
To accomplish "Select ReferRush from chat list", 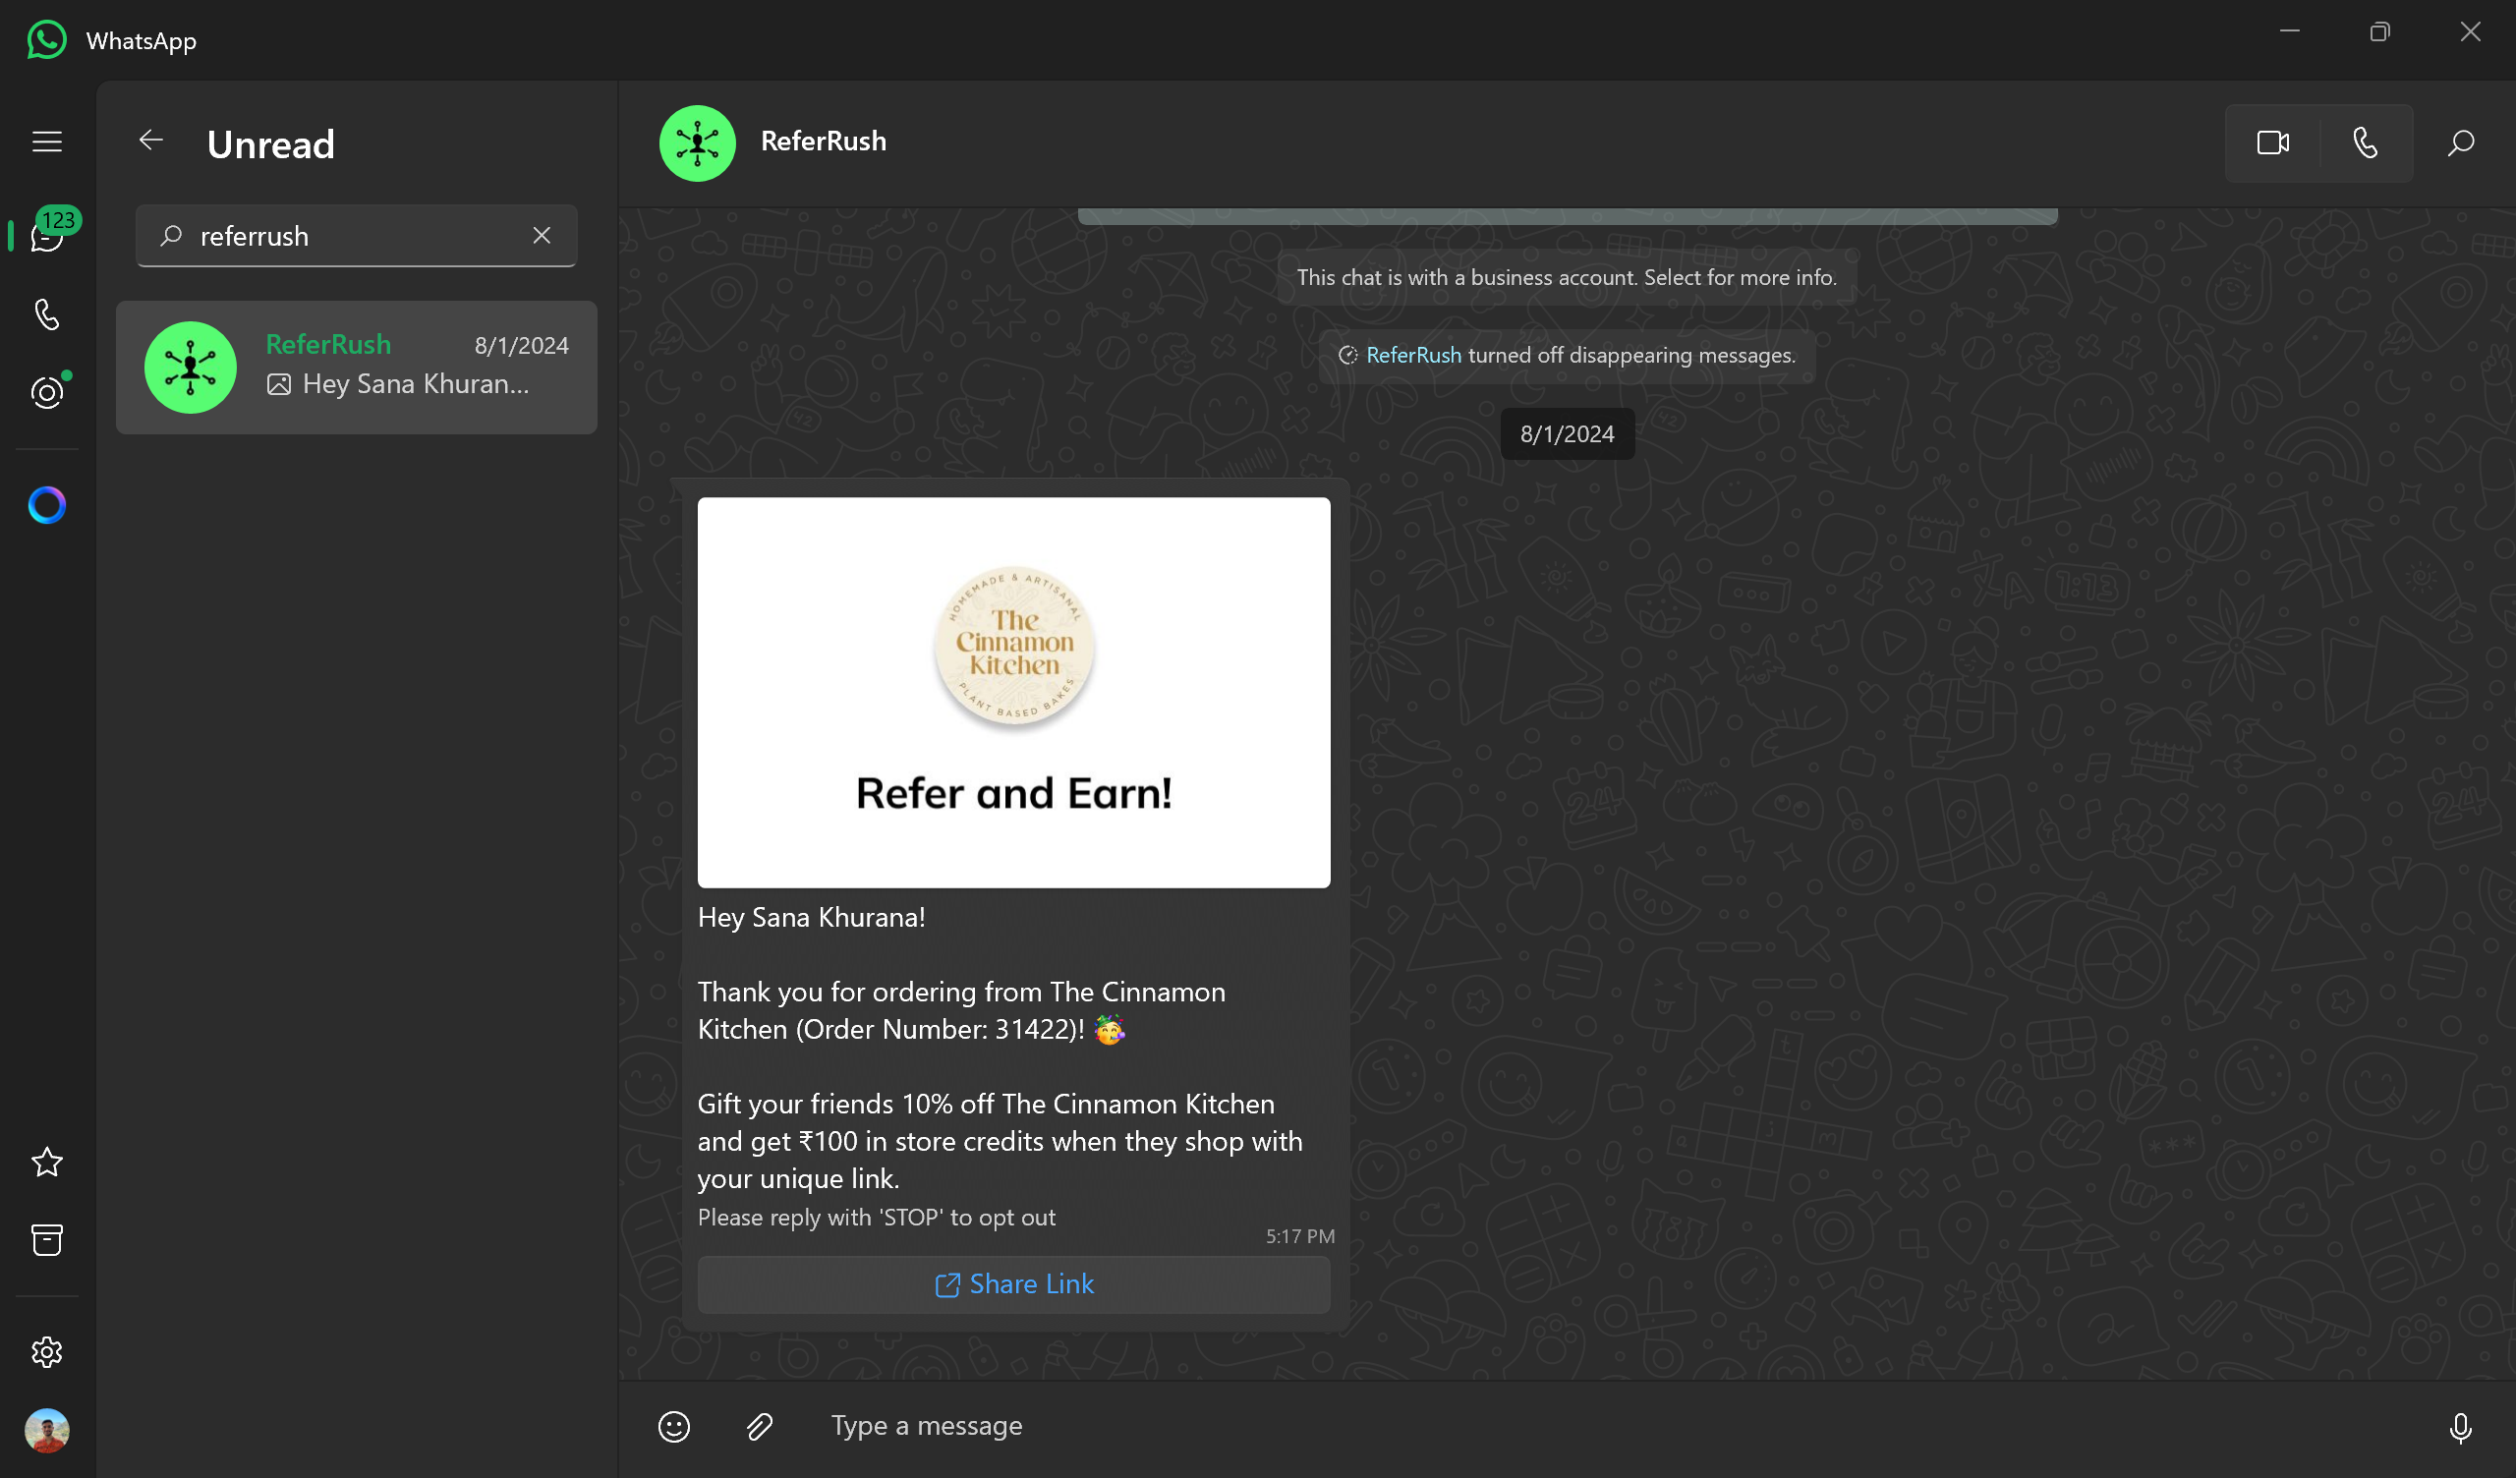I will point(356,366).
